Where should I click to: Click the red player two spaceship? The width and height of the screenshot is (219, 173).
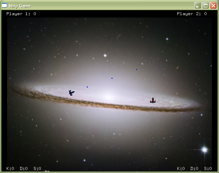point(153,100)
